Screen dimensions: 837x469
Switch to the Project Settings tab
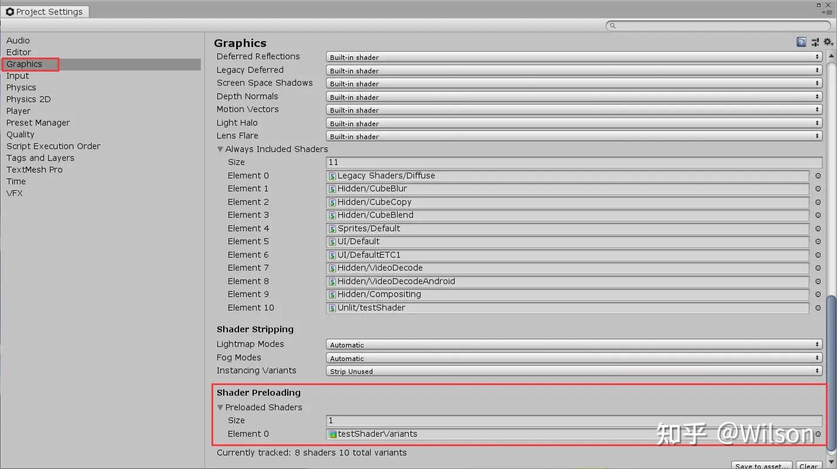[45, 11]
